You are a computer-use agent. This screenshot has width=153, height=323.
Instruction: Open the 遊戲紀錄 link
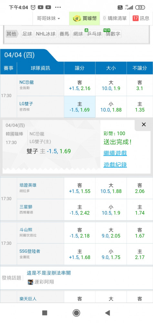point(115,165)
